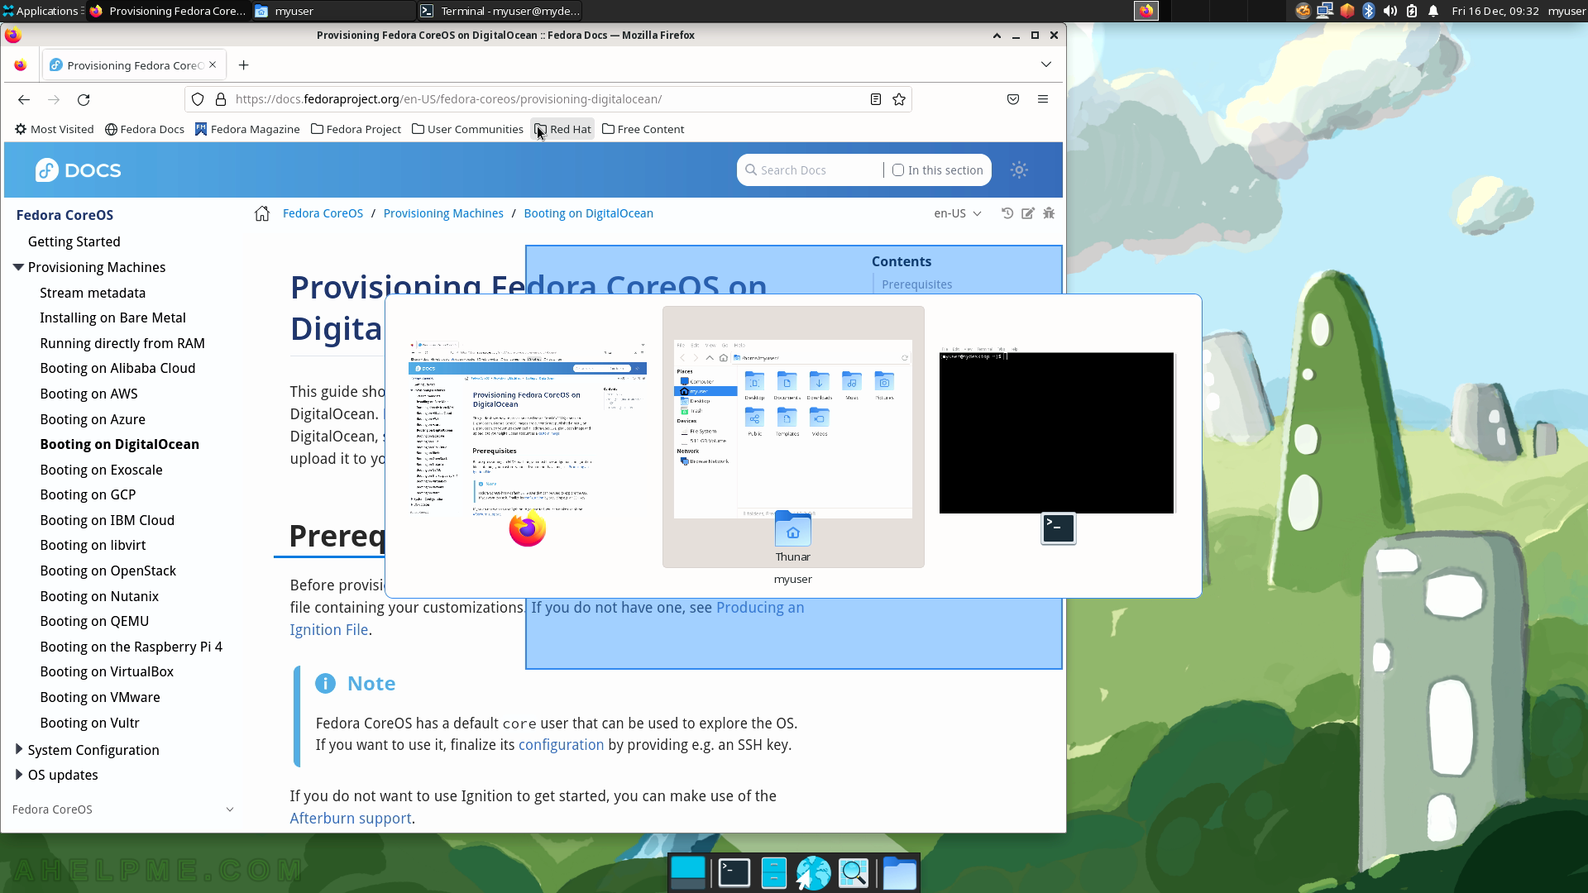Open the application finder magnifier in dock
This screenshot has height=893, width=1588.
click(854, 872)
